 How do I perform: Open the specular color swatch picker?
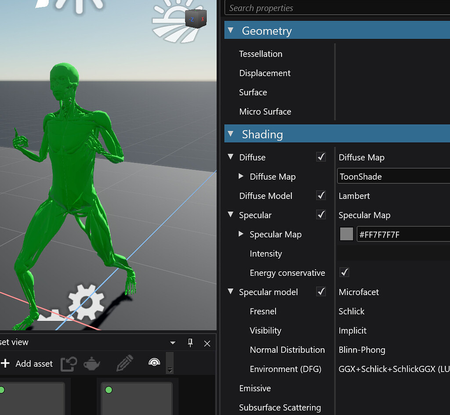346,234
